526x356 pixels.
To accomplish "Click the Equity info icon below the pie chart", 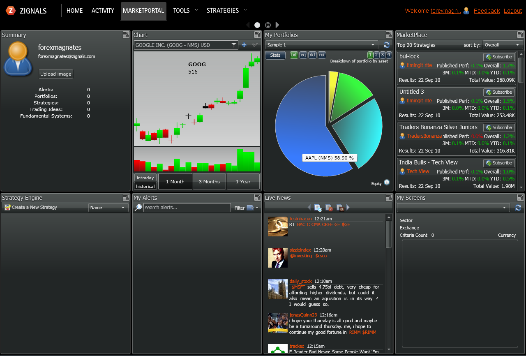I will 386,183.
